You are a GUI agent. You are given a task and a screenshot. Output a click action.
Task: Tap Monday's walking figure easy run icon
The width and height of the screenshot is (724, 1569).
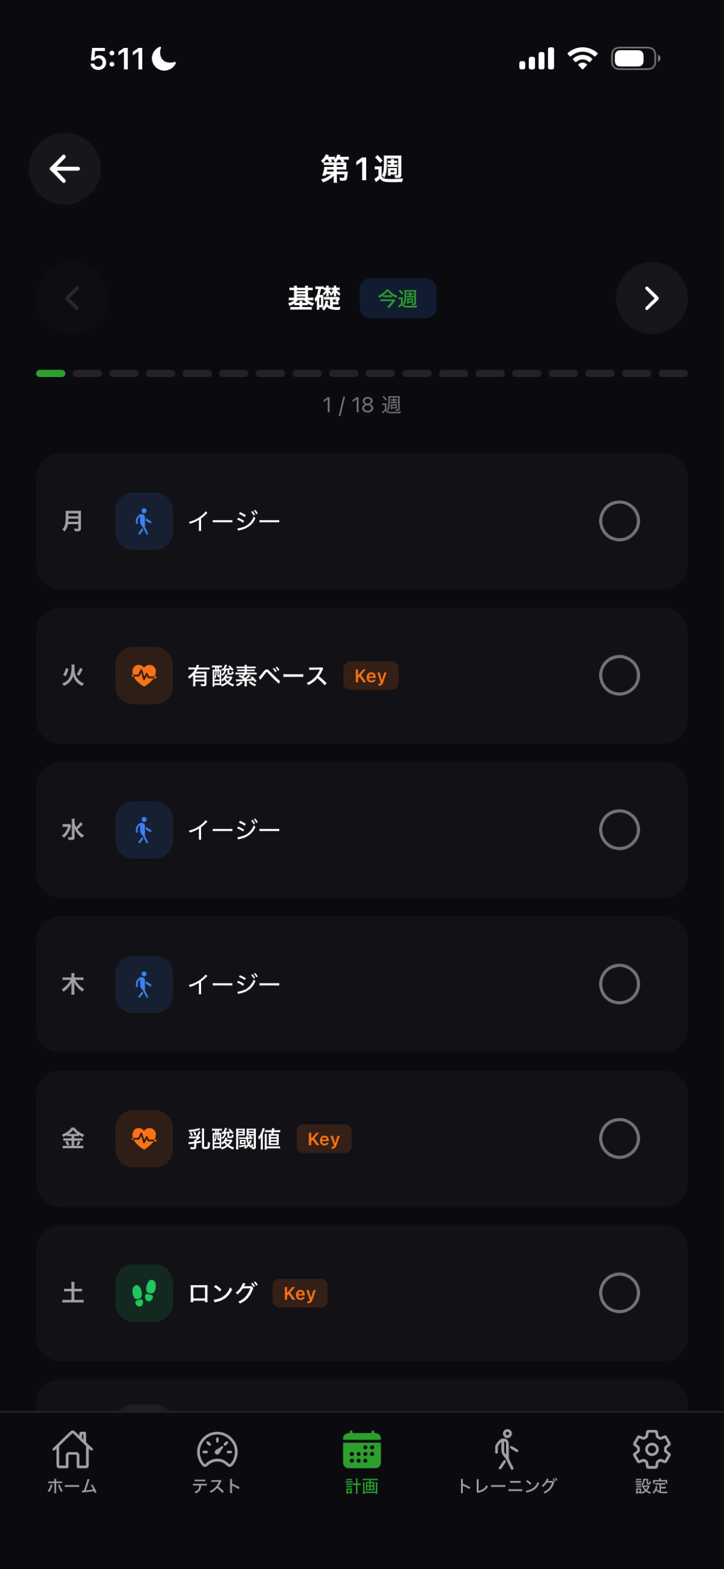click(144, 521)
